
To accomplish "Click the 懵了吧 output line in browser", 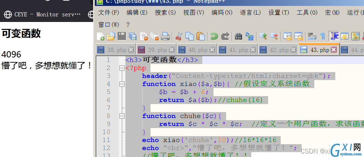I will [47, 65].
